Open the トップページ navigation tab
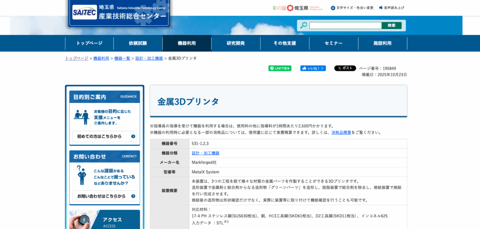This screenshot has height=229, width=480. 90,43
